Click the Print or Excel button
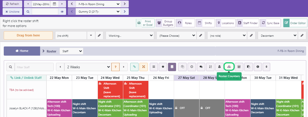Image resolution: width=308 pixels, height=117 pixels. click(145, 23)
